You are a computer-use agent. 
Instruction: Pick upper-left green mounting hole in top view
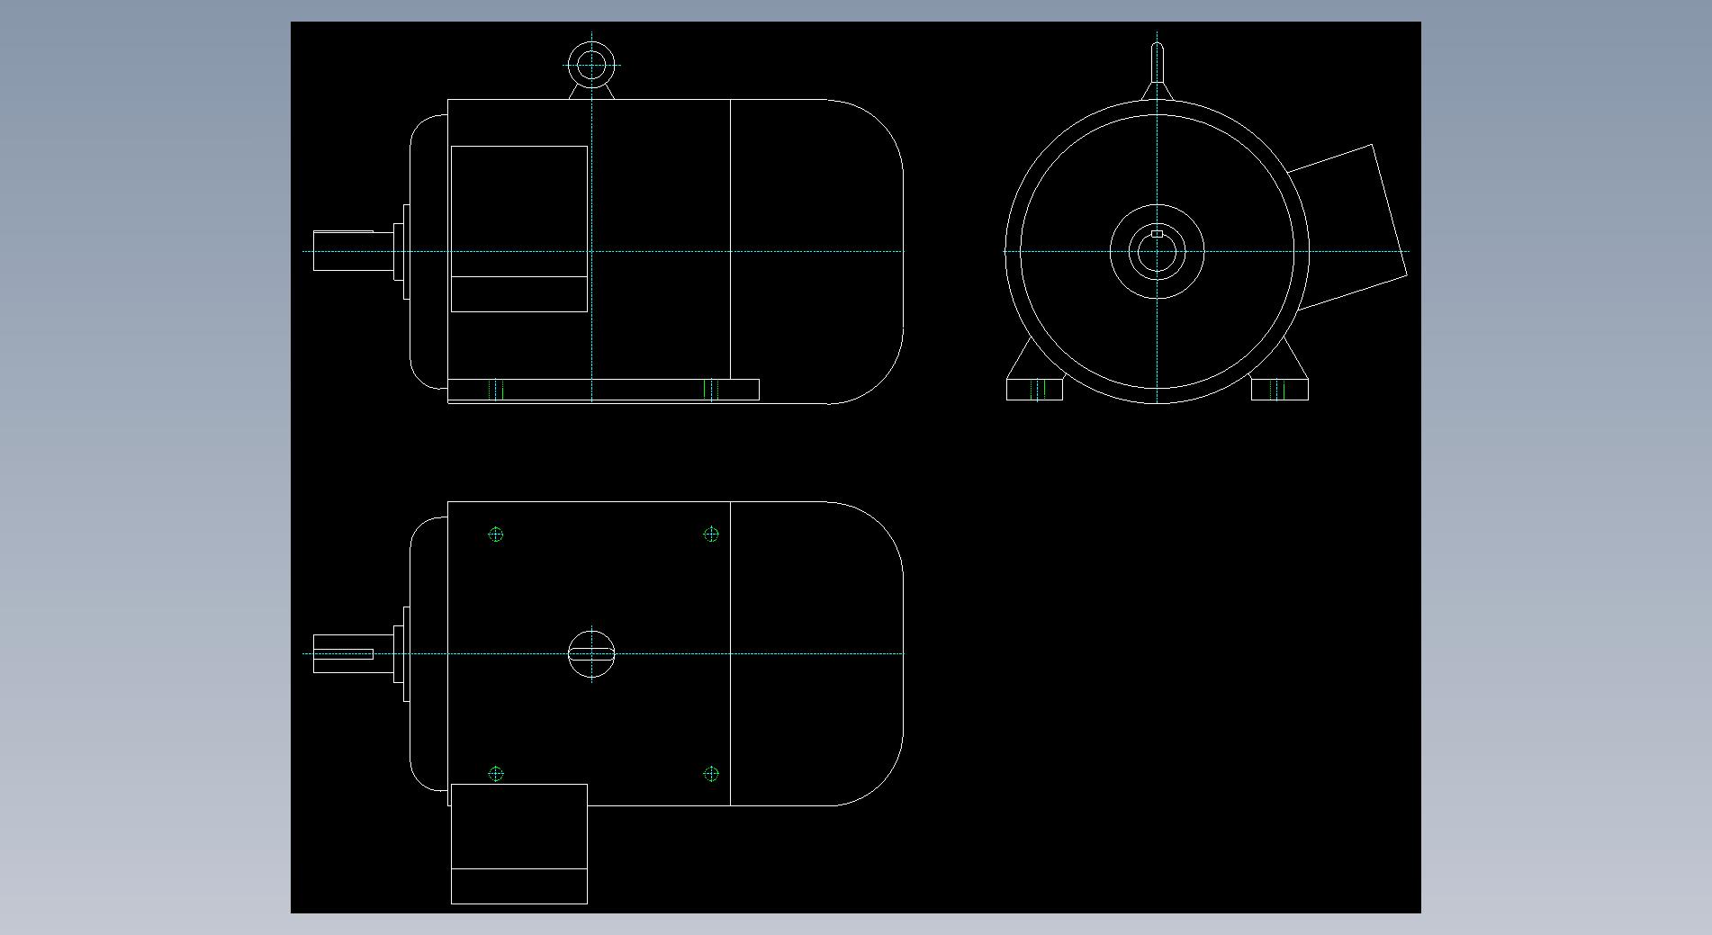[496, 535]
